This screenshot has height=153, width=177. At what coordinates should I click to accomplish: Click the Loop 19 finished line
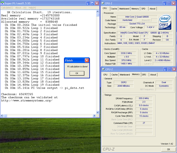[x=32, y=85]
